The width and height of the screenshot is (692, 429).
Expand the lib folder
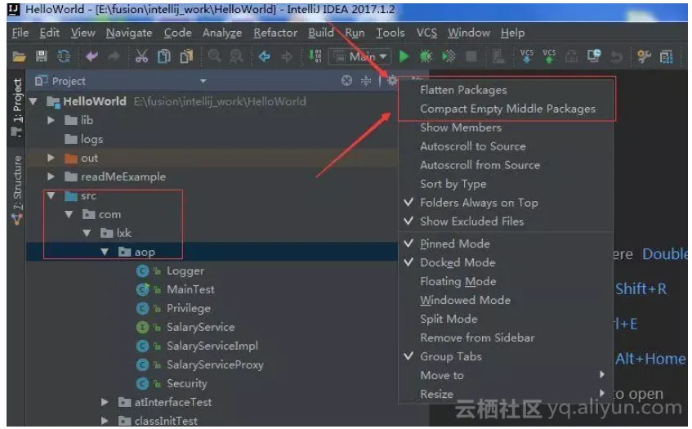click(x=51, y=120)
